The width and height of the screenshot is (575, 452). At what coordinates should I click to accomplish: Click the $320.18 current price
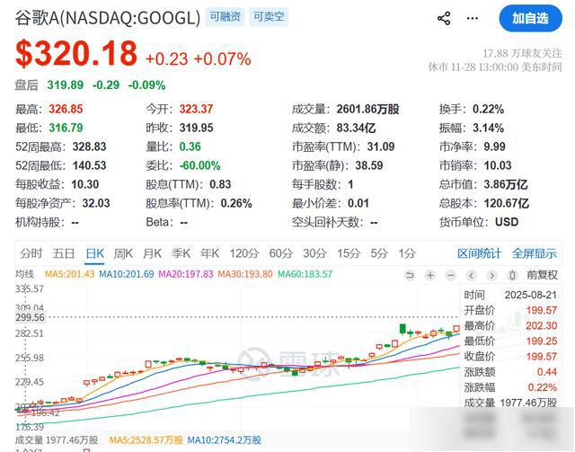[76, 54]
